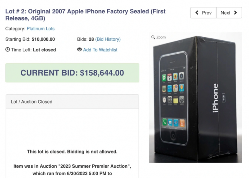The width and height of the screenshot is (249, 178).
Task: Click the Lot # 2 title heading
Action: pyautogui.click(x=85, y=15)
